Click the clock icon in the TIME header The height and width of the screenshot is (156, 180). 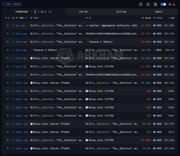coord(13,18)
